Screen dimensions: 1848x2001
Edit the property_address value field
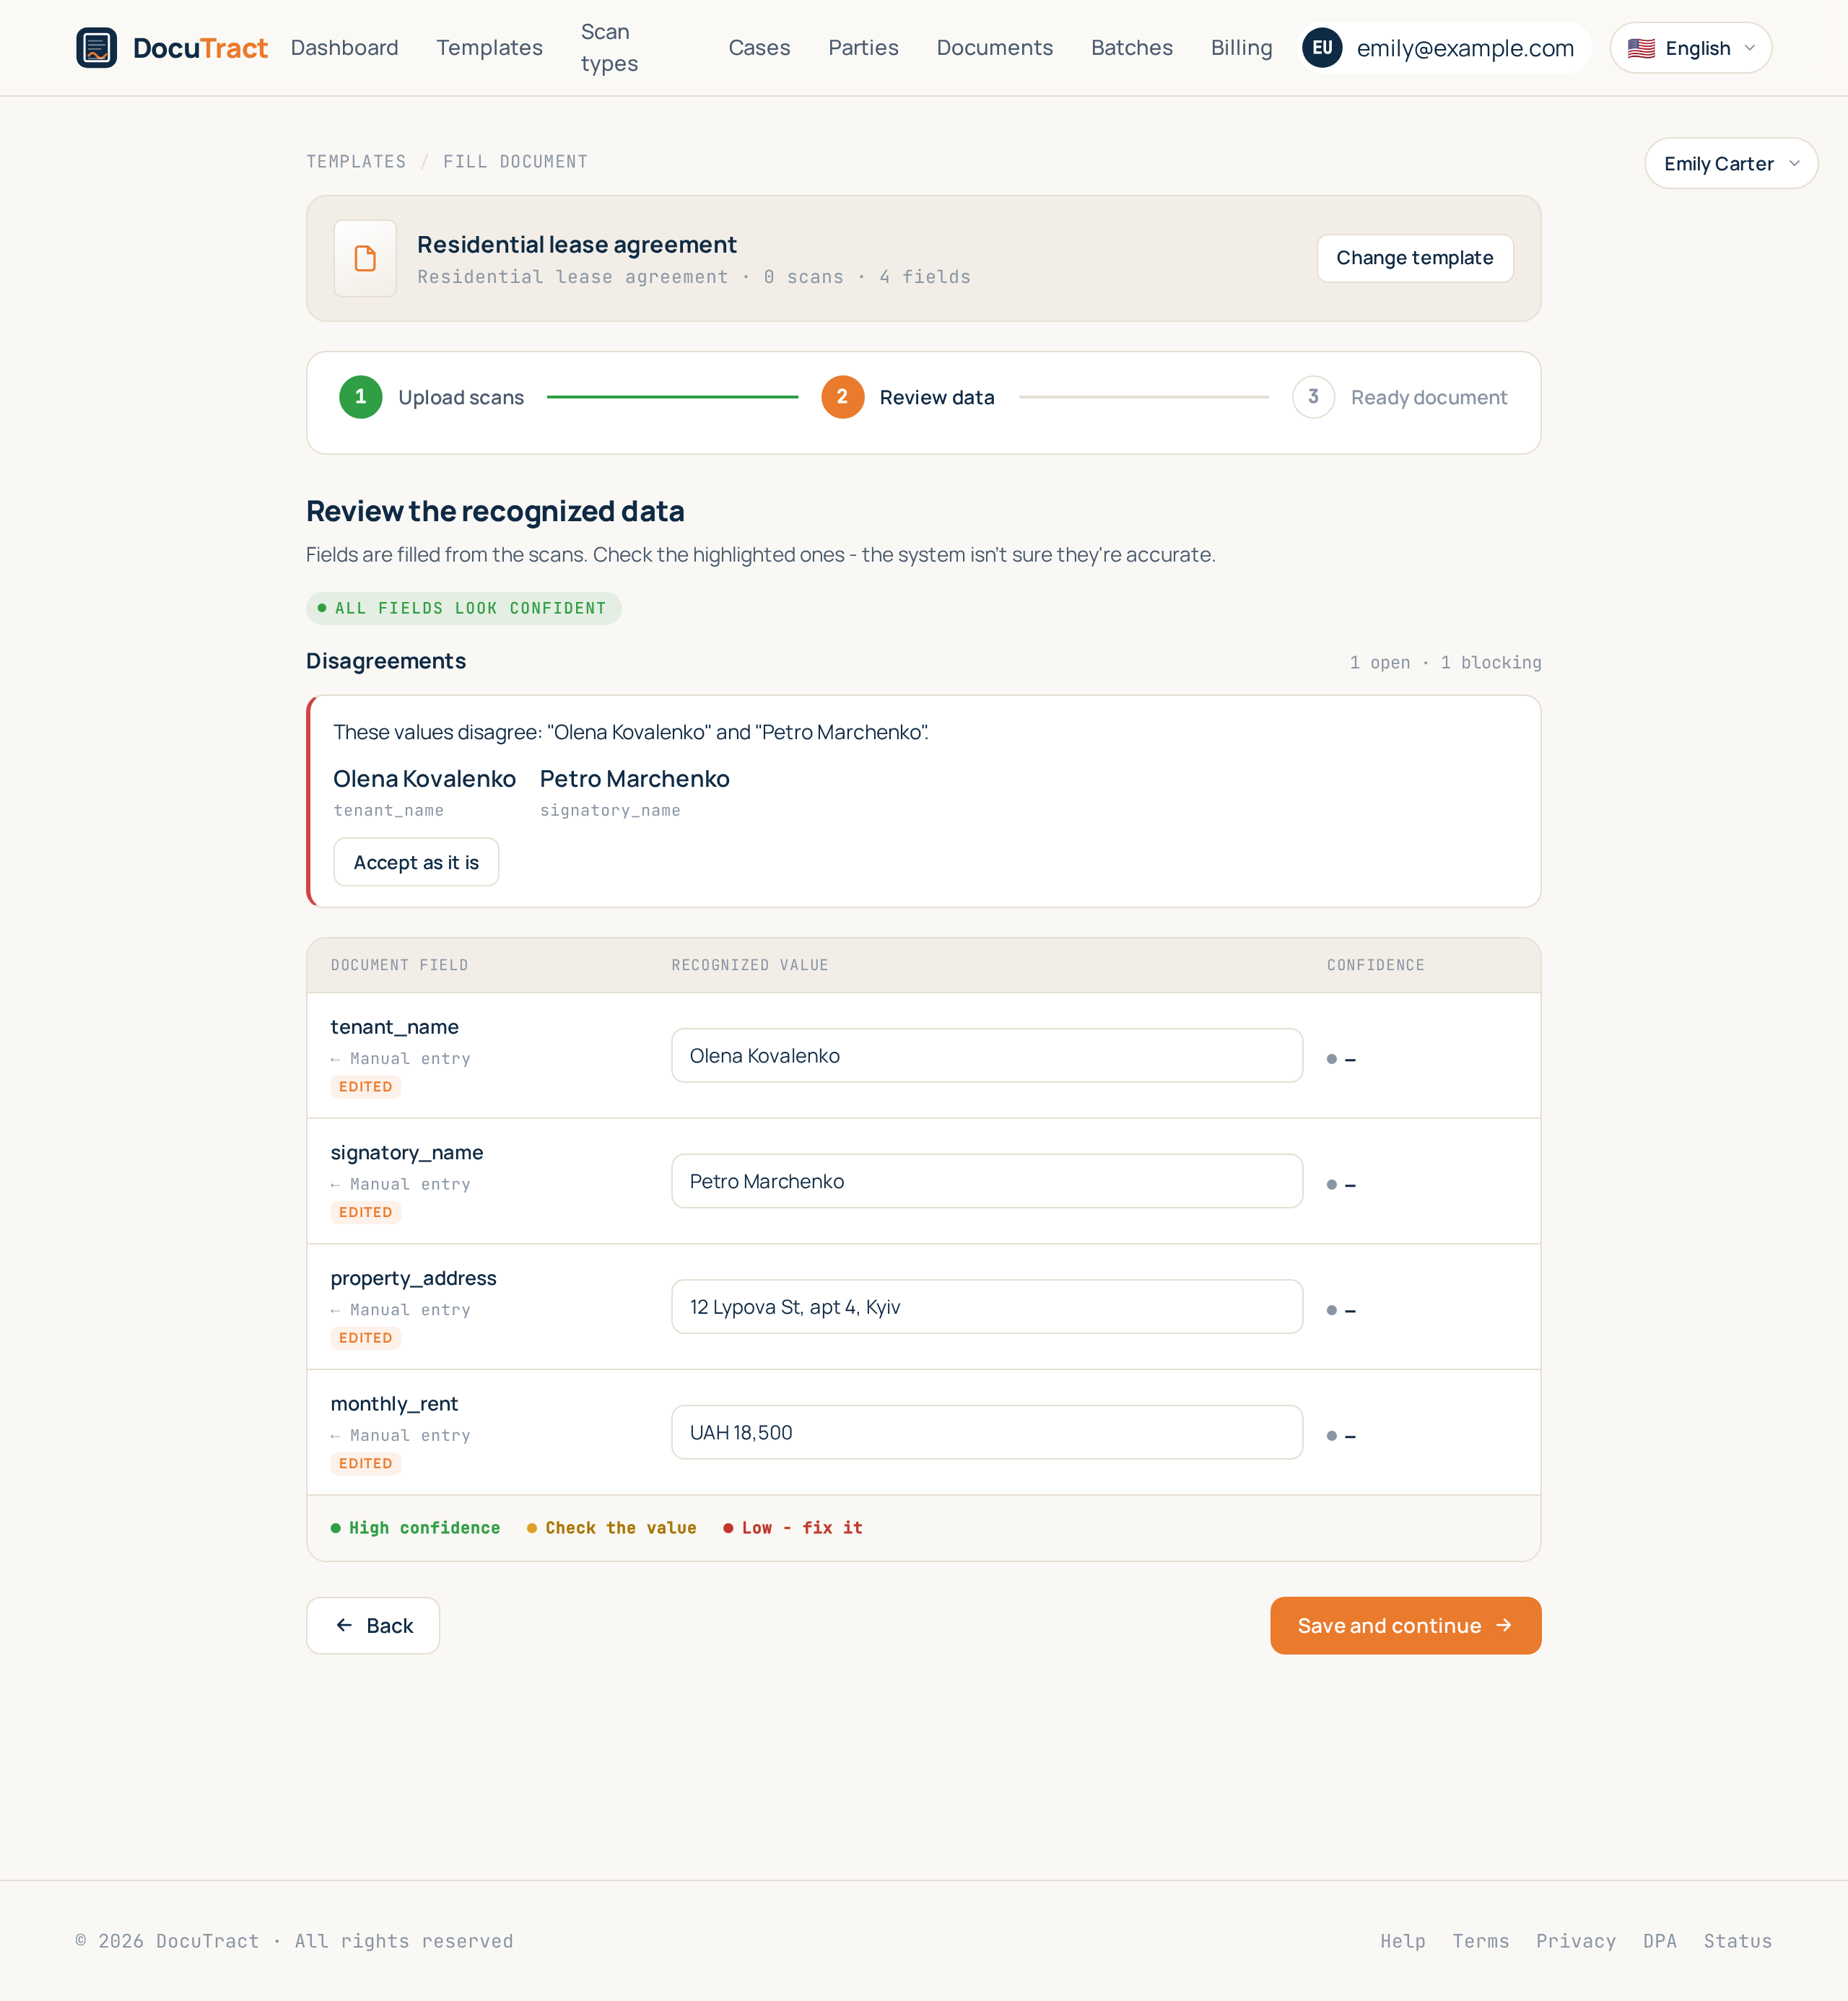click(x=987, y=1307)
